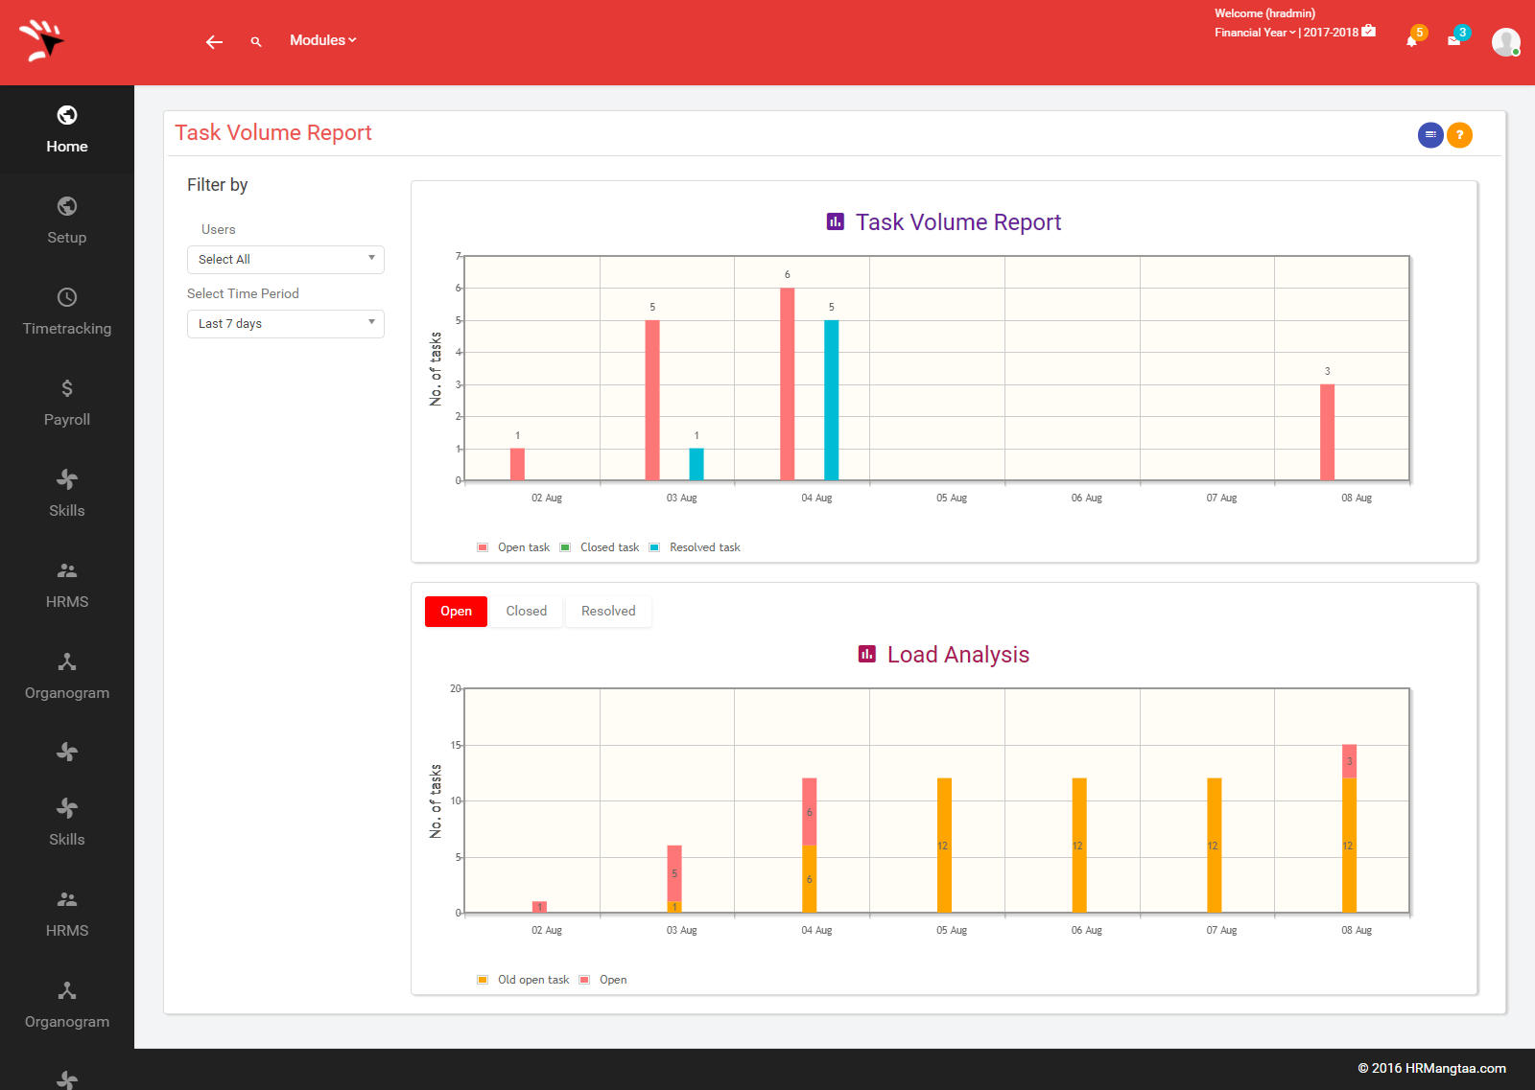Go back using the left arrow icon
The width and height of the screenshot is (1535, 1090).
click(214, 41)
